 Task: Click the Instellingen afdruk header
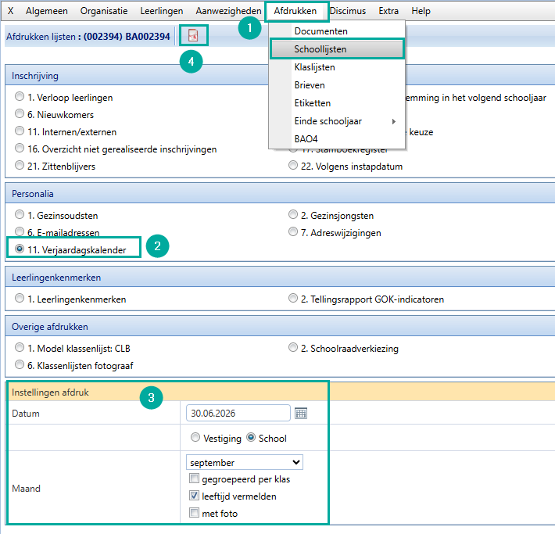point(50,392)
